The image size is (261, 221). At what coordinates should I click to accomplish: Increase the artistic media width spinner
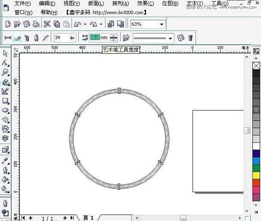tap(114, 36)
